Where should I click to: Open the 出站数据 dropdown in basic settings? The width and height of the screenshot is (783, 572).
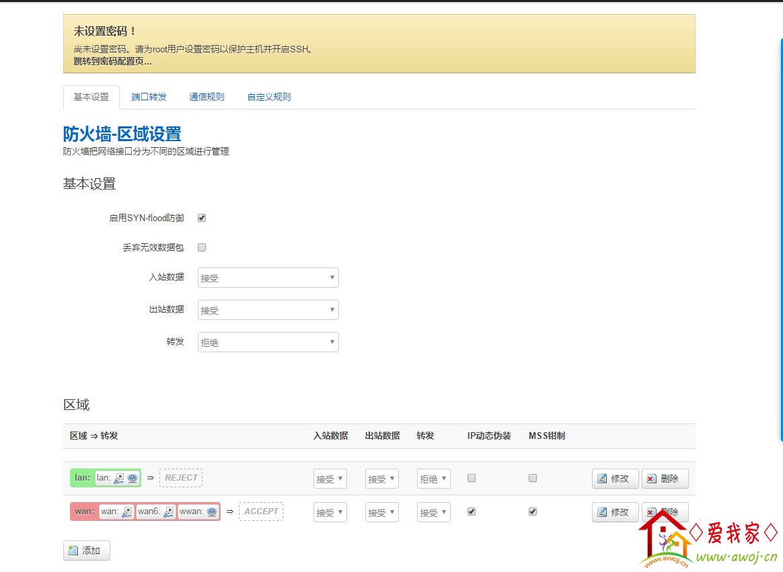pos(268,310)
